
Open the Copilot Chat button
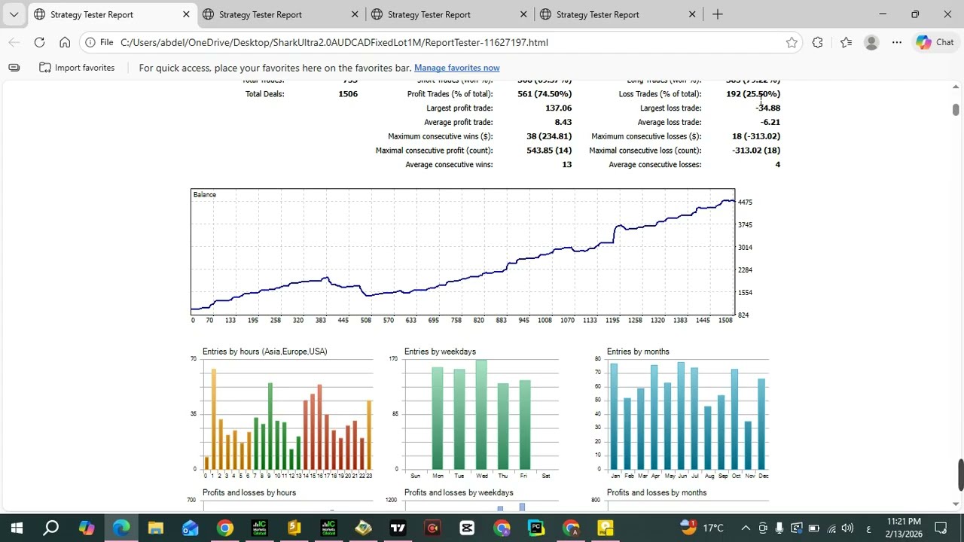coord(935,42)
